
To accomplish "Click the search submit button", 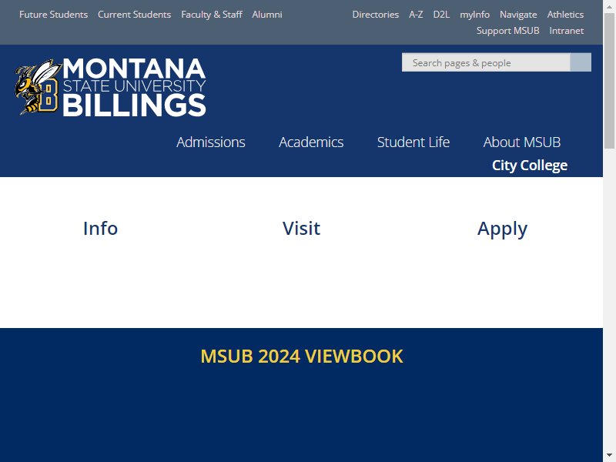I will coord(581,62).
